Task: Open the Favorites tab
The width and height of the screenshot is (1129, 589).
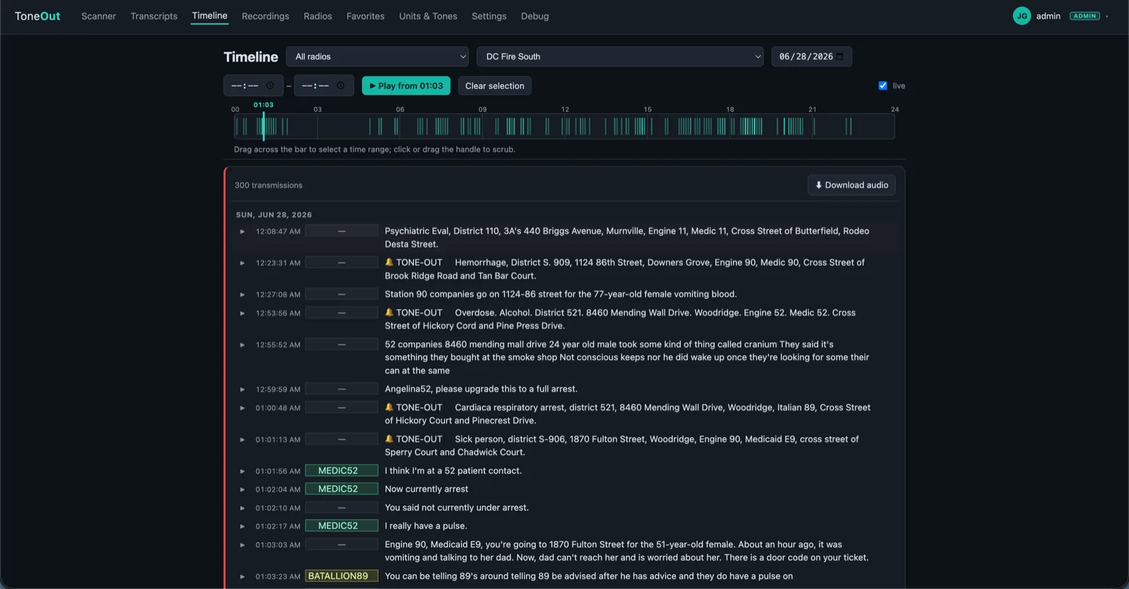Action: (365, 16)
